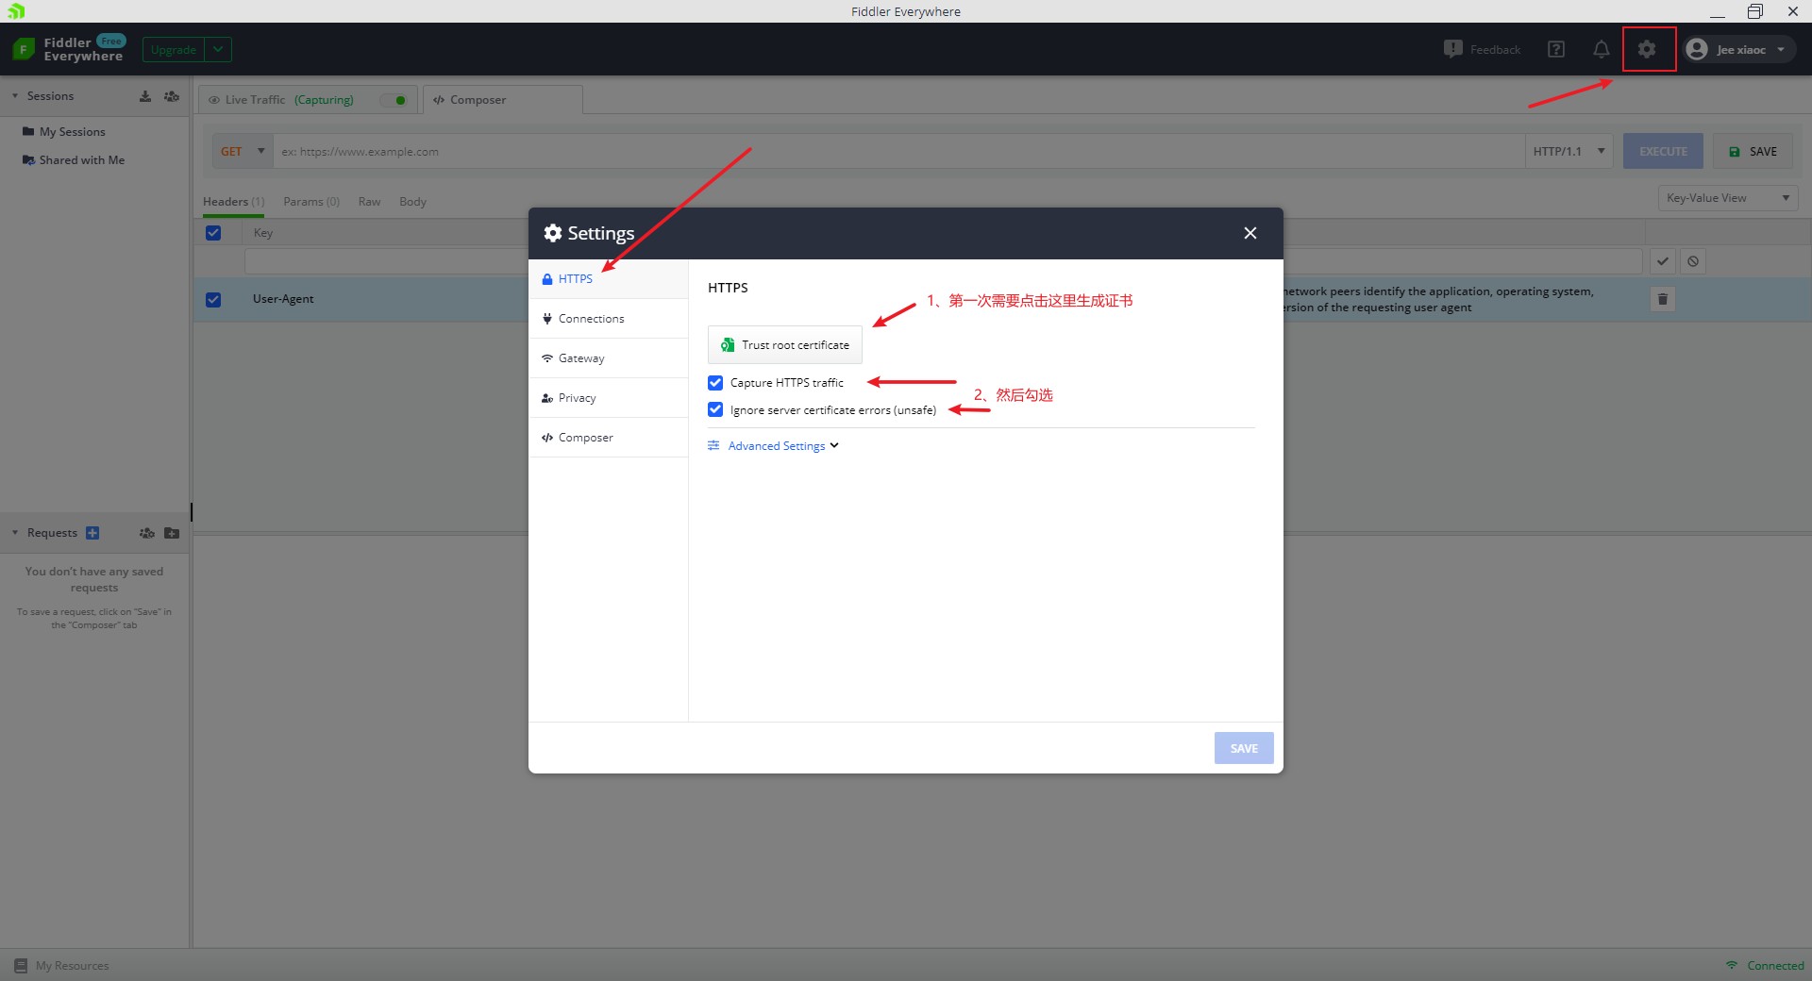
Task: Open the settings gear icon in top bar
Action: [1647, 49]
